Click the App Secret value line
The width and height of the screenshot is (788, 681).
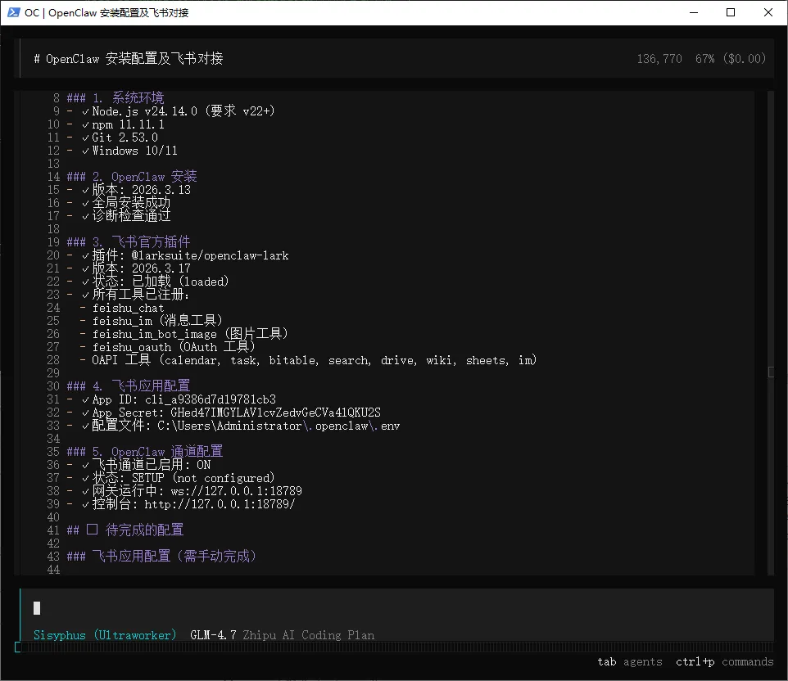236,413
